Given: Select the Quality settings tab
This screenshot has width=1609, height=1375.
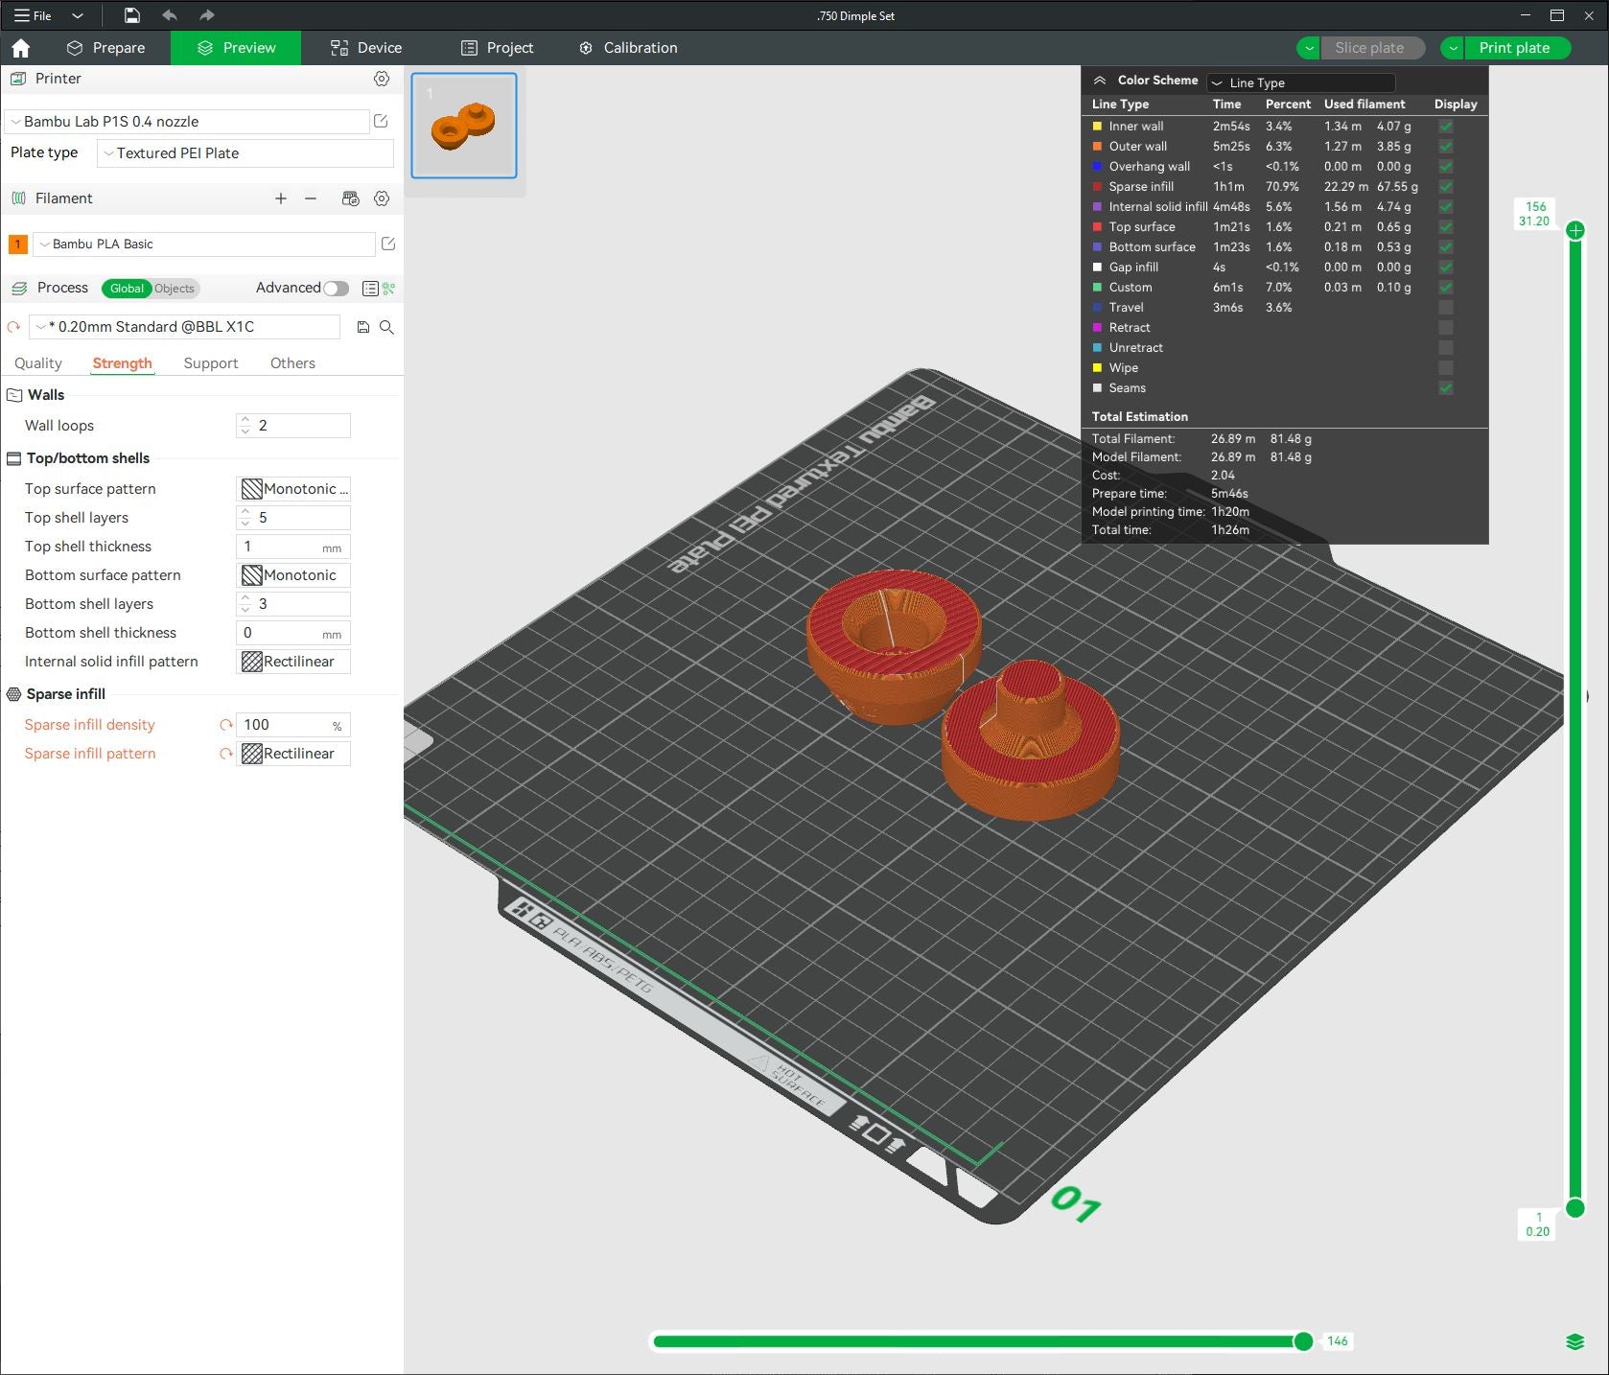Looking at the screenshot, I should pos(38,363).
